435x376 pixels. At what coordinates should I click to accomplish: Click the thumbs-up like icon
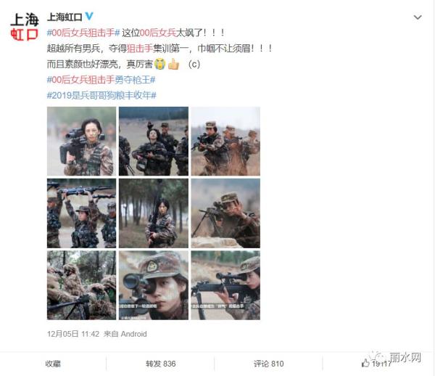point(365,363)
